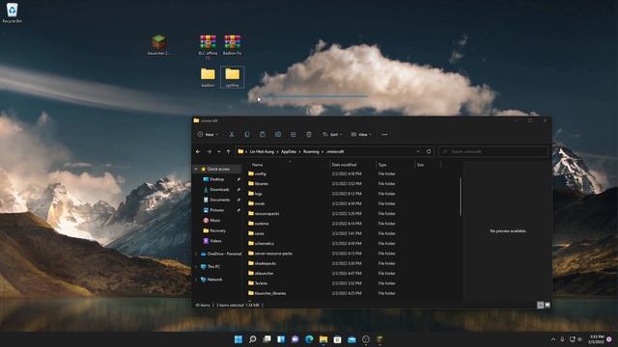Click the Share icon in Explorer toolbar

tap(294, 135)
